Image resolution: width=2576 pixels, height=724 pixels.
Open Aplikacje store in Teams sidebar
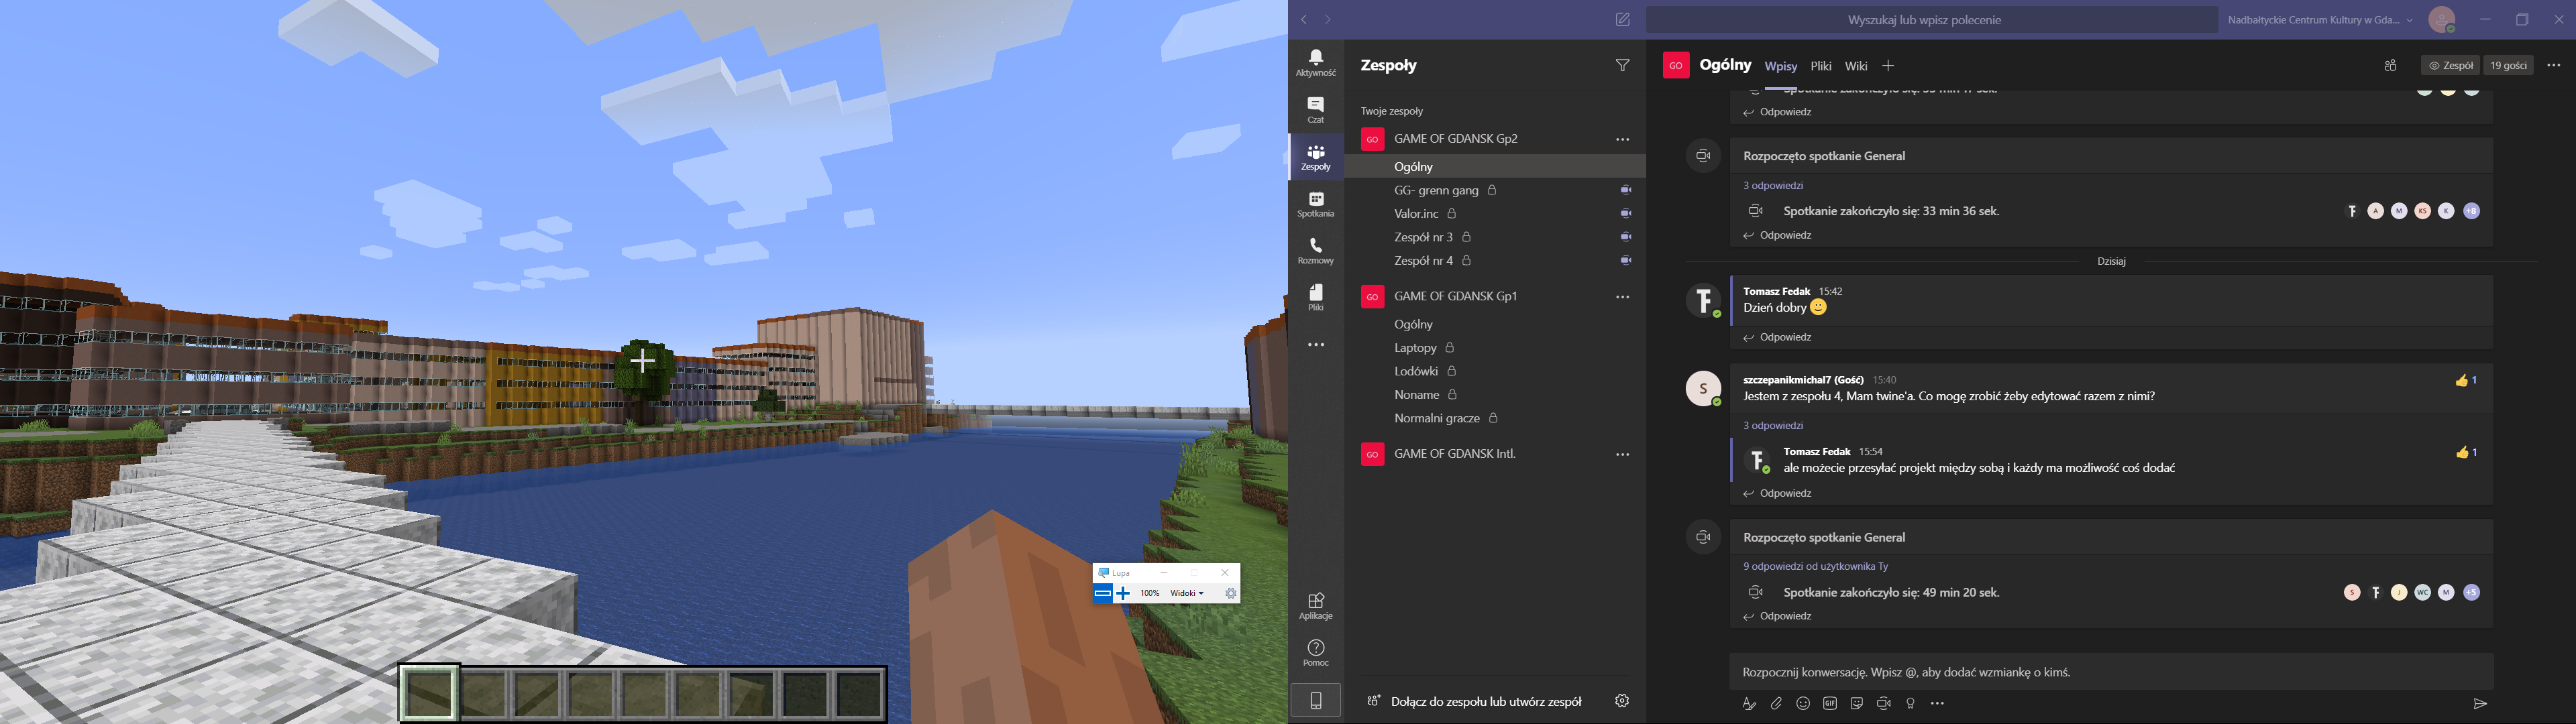pyautogui.click(x=1316, y=606)
